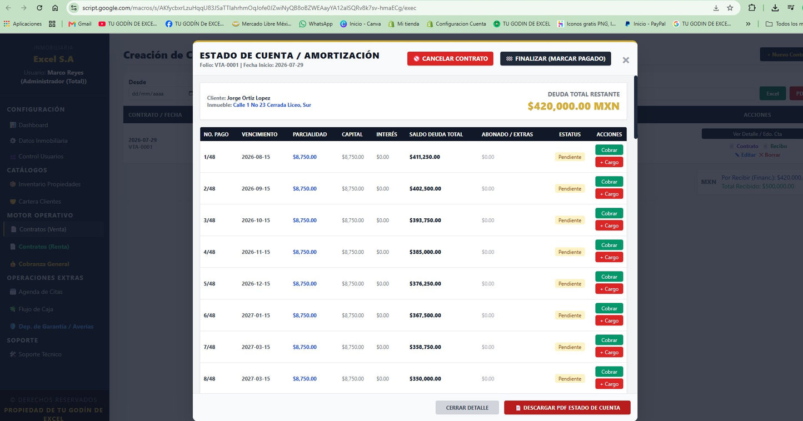The width and height of the screenshot is (803, 421).
Task: Click the X icon closing the modal
Action: [626, 60]
